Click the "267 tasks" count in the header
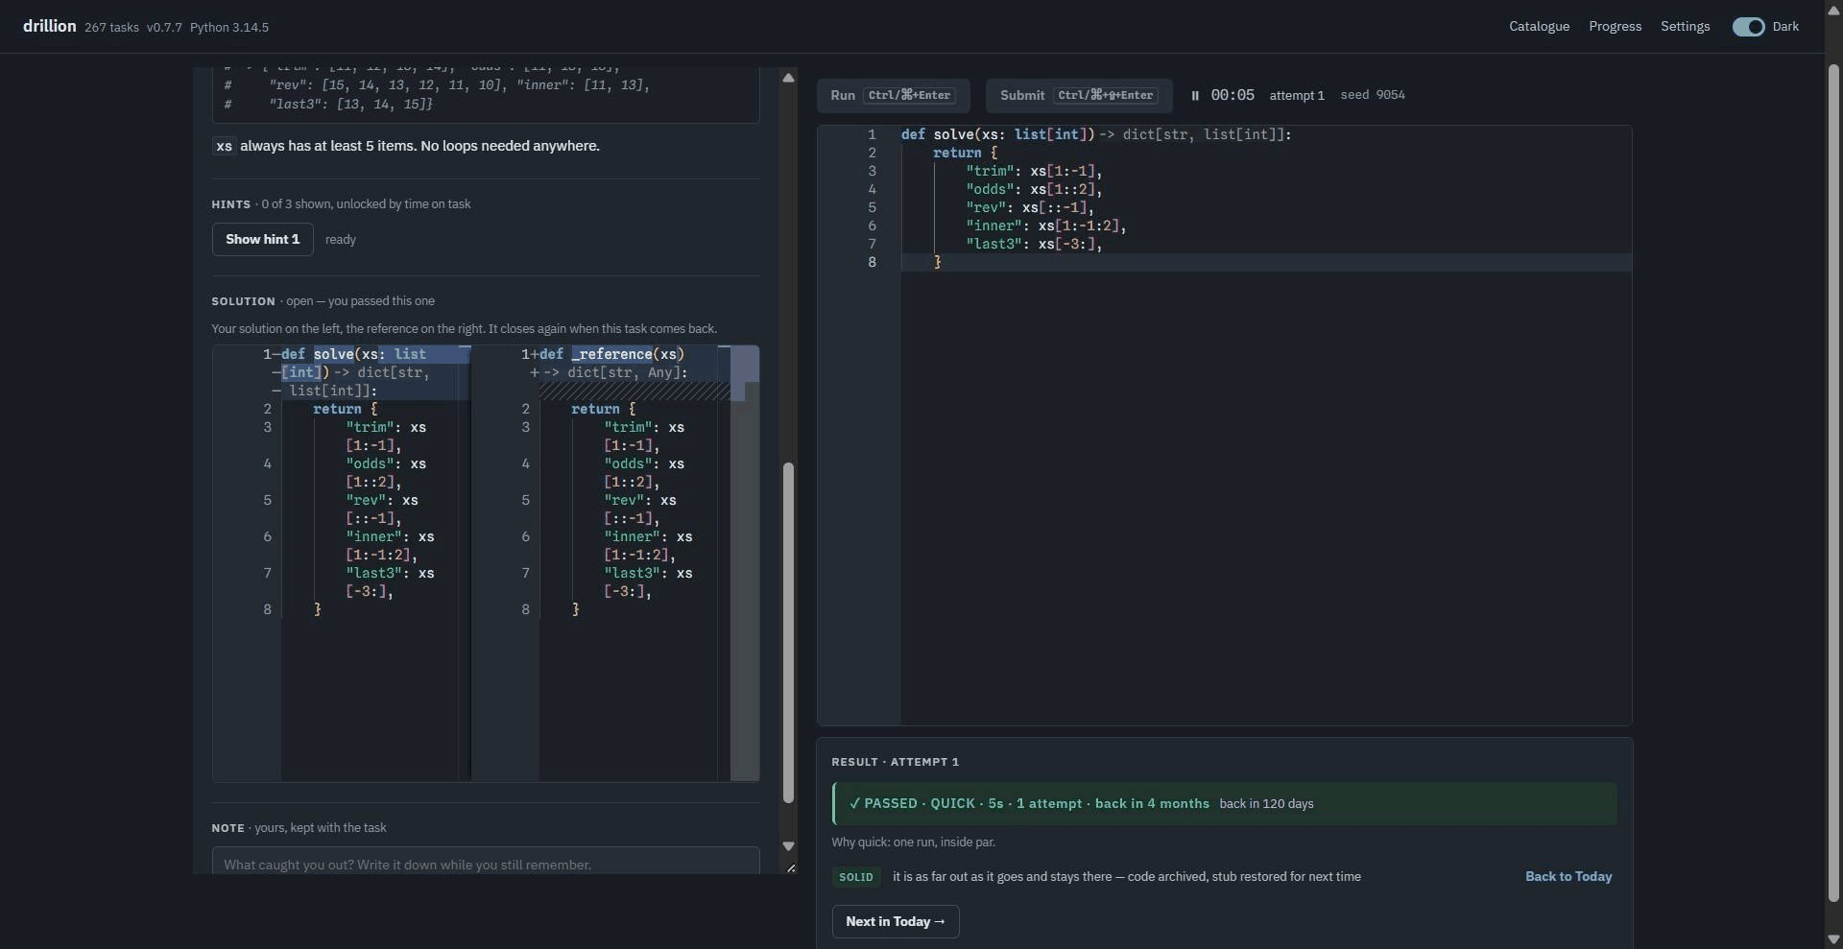1843x949 pixels. point(111,28)
